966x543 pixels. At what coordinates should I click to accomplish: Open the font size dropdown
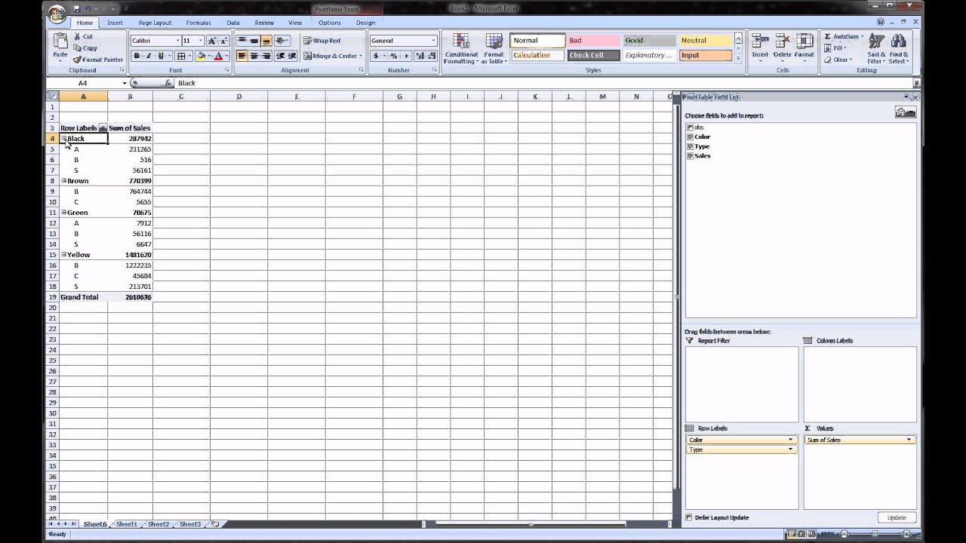pos(201,41)
